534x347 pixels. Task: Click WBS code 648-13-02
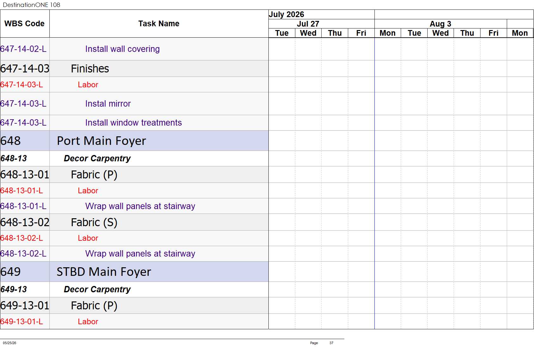point(25,222)
